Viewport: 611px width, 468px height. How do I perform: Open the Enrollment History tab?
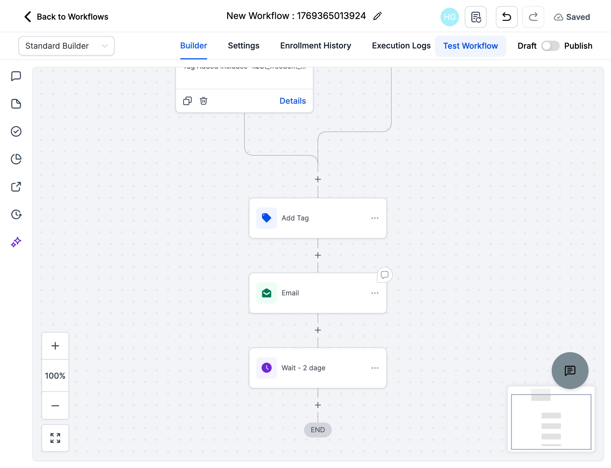(316, 46)
